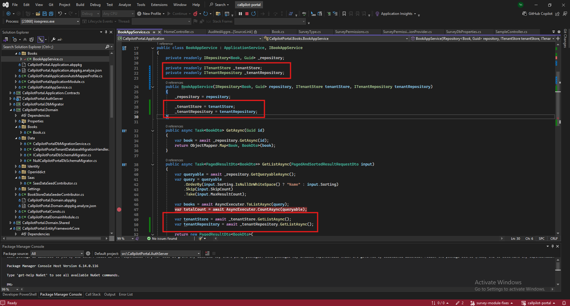Open the Package source dropdown
Image resolution: width=570 pixels, height=306 pixels.
click(x=57, y=254)
